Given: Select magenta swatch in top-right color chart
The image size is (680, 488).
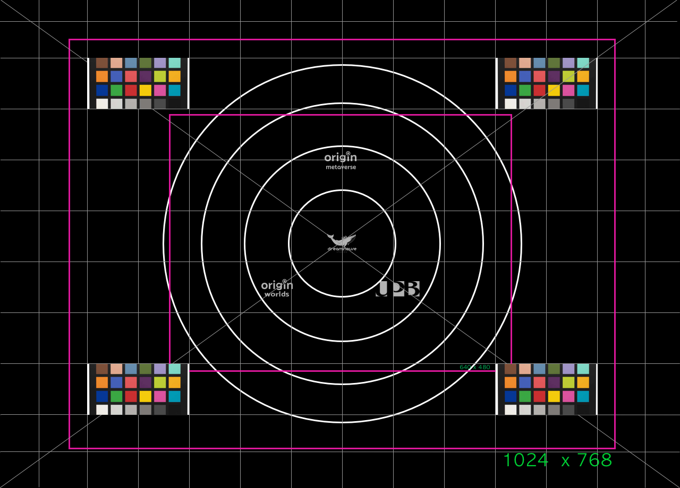Looking at the screenshot, I should (568, 90).
